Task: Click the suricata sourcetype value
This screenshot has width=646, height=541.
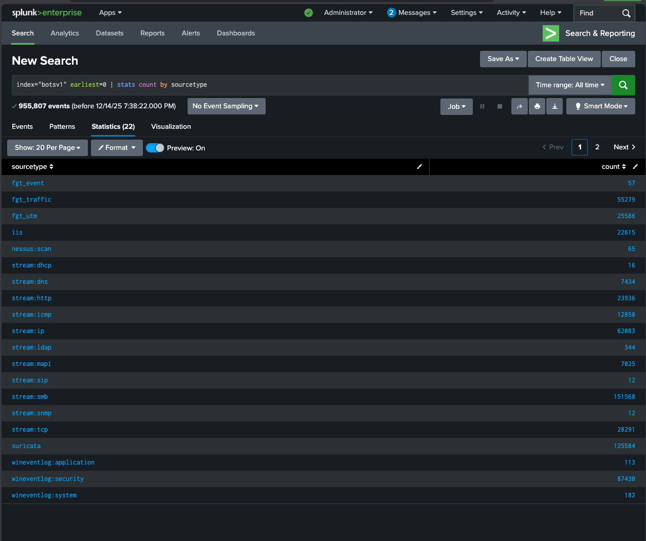Action: [26, 446]
